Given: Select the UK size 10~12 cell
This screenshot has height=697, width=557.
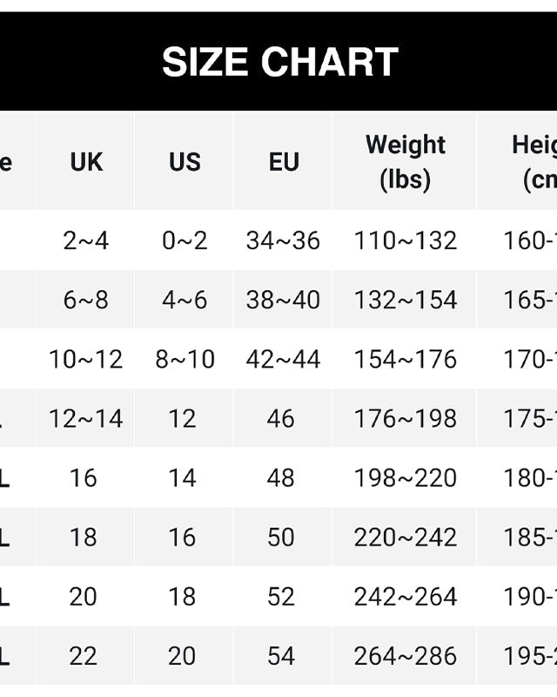Looking at the screenshot, I should pyautogui.click(x=86, y=359).
